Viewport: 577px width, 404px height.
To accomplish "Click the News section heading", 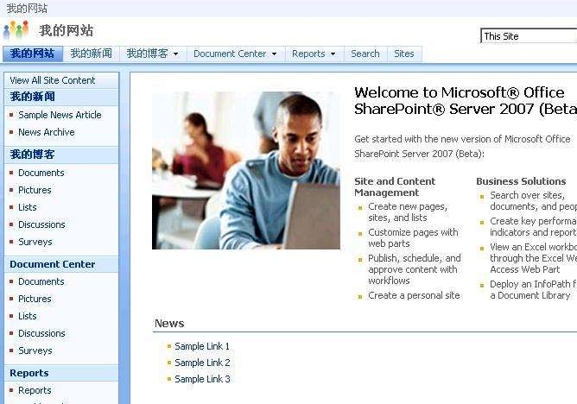I will [169, 324].
